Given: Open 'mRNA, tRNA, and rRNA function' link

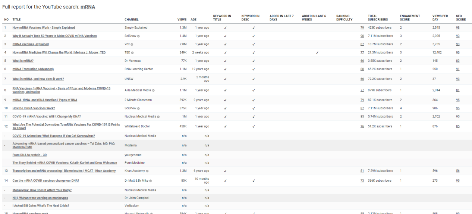Looking at the screenshot, I should 45,100.
